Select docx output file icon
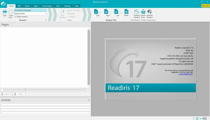Image resolution: width=210 pixels, height=120 pixels. pos(106,12)
